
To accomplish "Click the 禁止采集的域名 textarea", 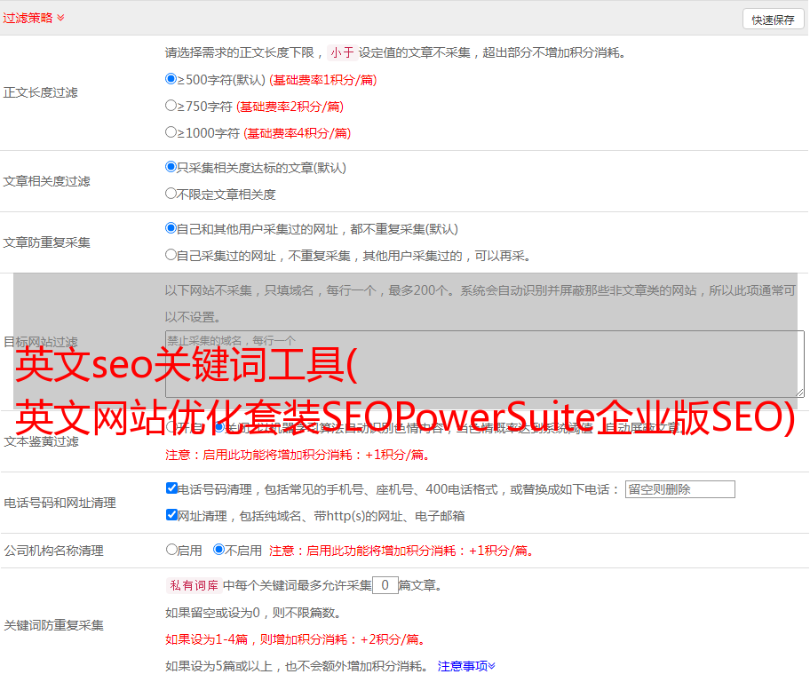I will 485,364.
